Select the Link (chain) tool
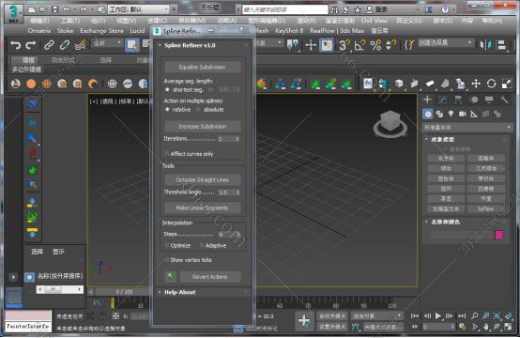 pyautogui.click(x=49, y=45)
